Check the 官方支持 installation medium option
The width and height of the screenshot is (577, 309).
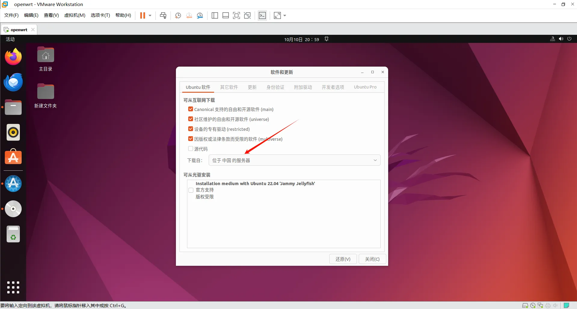191,190
